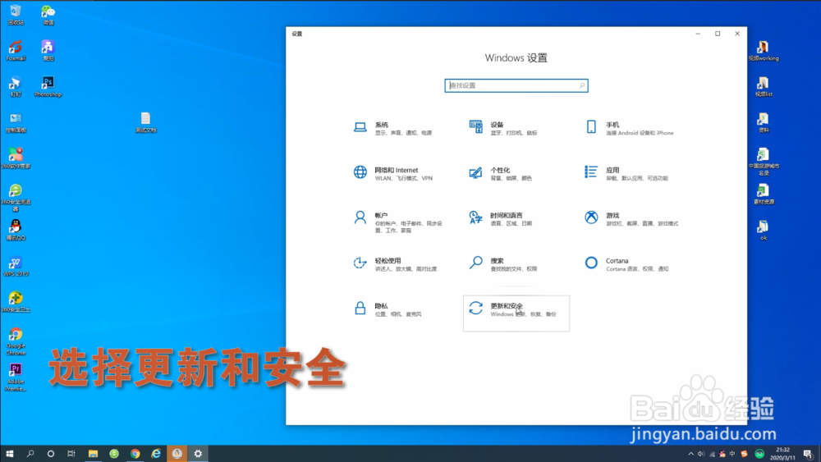
Task: Select the 中国旅游城市名录 spreadsheet shortcut
Action: 764,161
